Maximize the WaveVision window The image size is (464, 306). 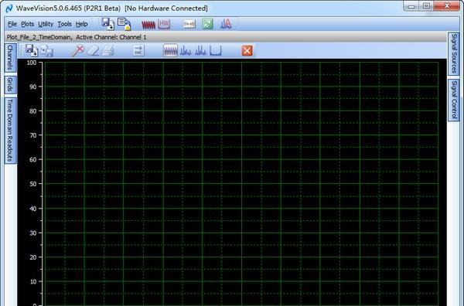(x=426, y=6)
